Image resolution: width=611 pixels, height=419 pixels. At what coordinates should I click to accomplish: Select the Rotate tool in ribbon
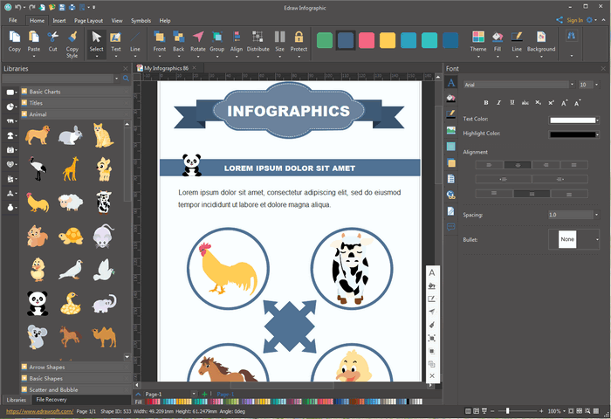[197, 37]
